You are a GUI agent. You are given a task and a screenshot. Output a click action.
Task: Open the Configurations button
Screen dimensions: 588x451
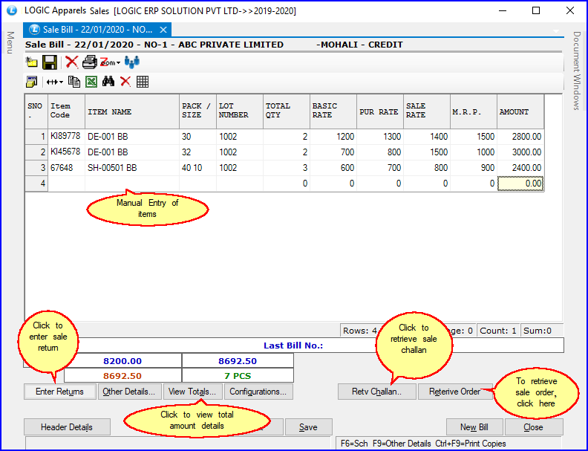(258, 392)
